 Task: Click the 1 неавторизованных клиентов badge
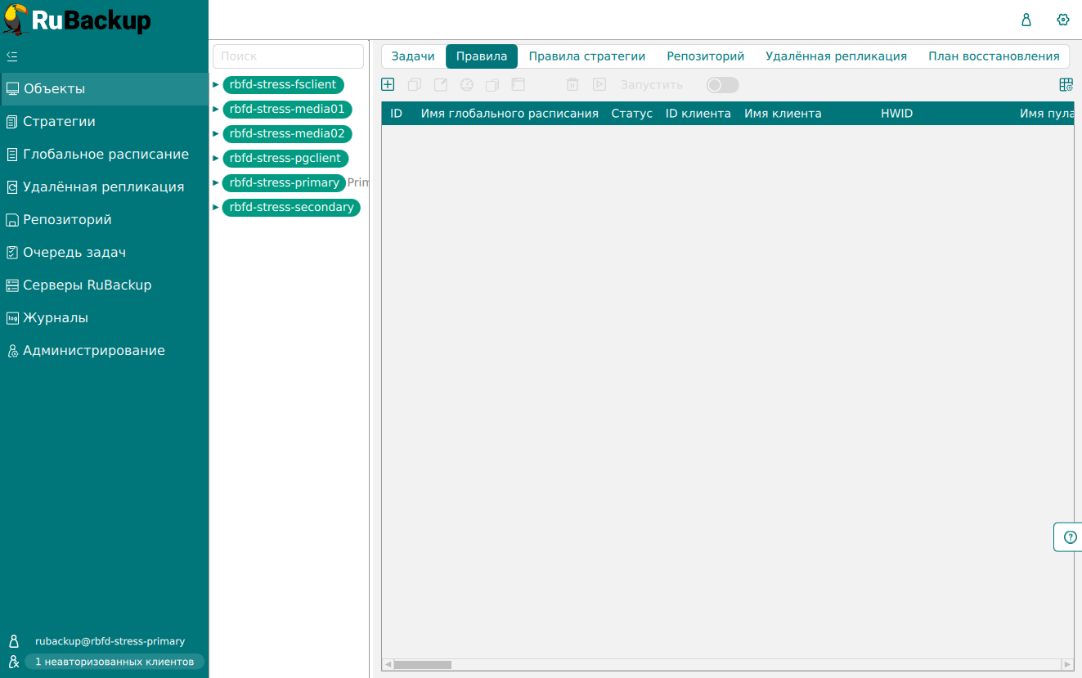114,662
